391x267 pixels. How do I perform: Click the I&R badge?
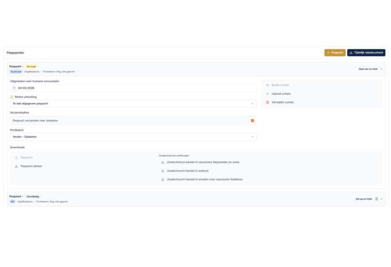[x=12, y=202]
